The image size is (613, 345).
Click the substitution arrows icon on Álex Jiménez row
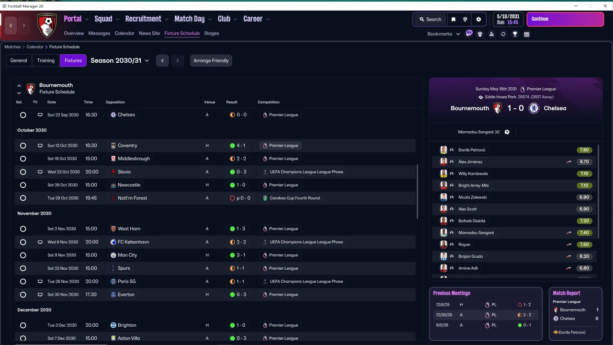pyautogui.click(x=569, y=162)
